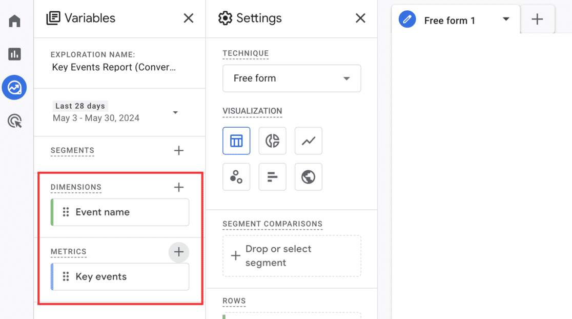Open the Reports bar chart icon
Image resolution: width=572 pixels, height=319 pixels.
click(x=15, y=54)
